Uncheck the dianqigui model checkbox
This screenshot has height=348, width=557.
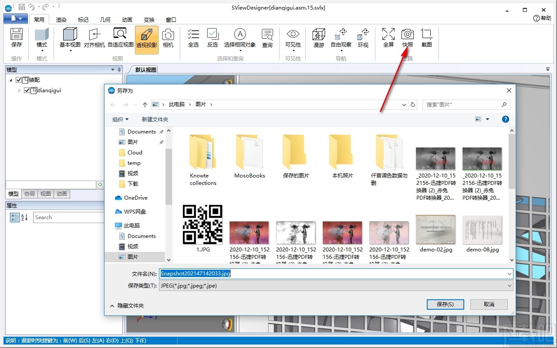(27, 90)
